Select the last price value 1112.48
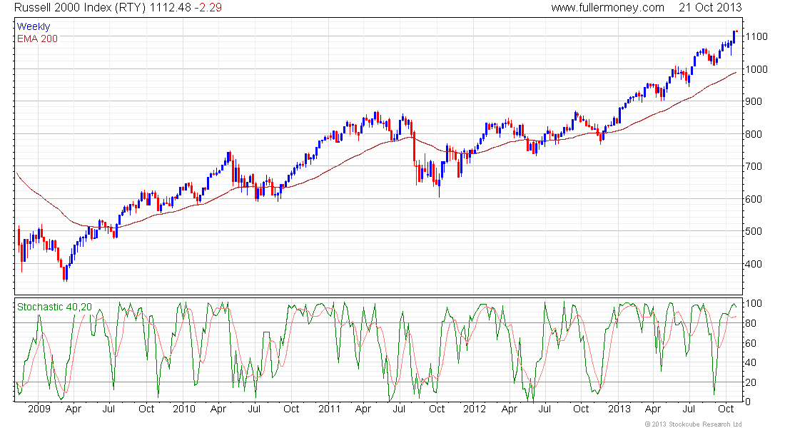 pos(171,8)
